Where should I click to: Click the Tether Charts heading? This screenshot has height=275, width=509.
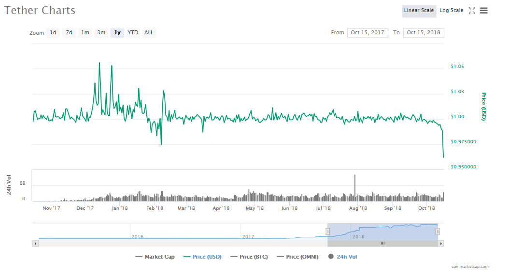click(x=40, y=11)
